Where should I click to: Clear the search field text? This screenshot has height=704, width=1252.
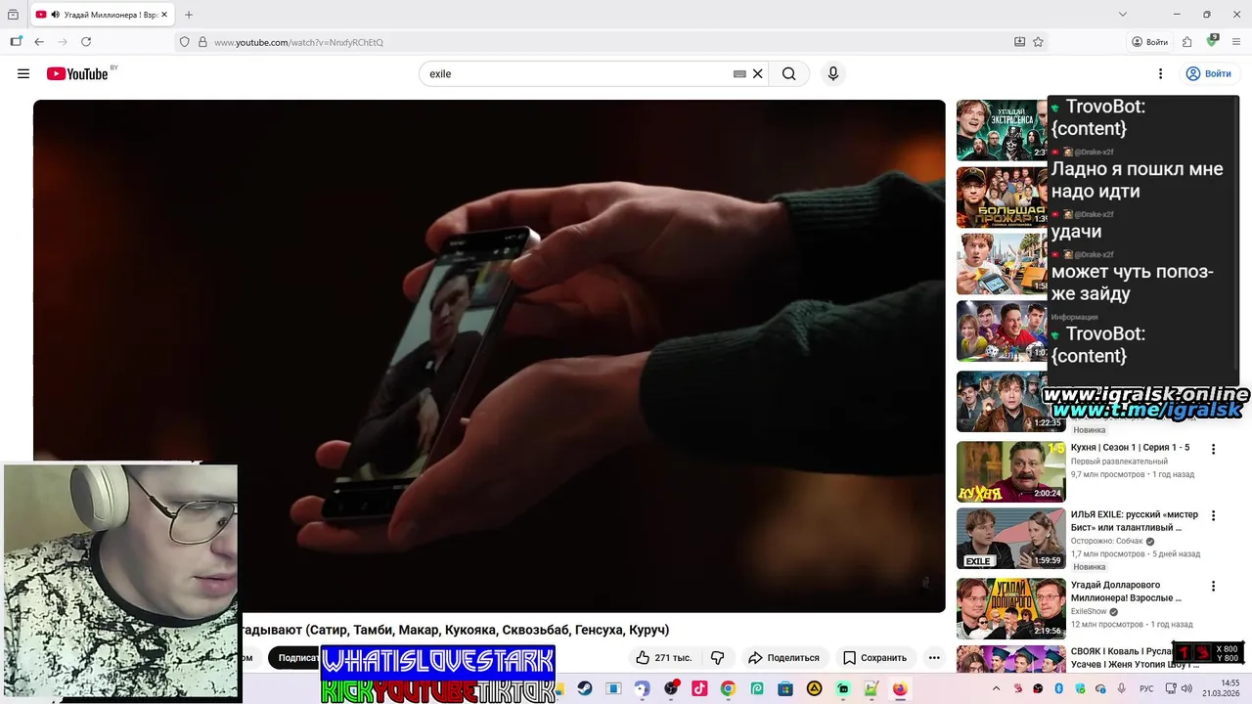coord(757,73)
